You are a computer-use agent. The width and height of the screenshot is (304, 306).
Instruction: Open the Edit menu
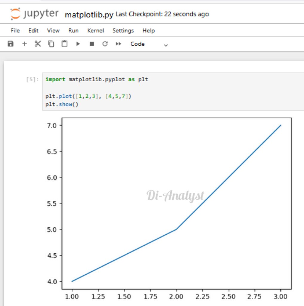pyautogui.click(x=33, y=31)
